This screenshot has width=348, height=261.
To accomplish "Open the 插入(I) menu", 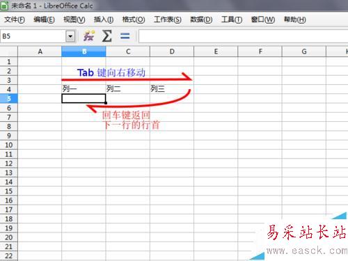I will pos(104,19).
